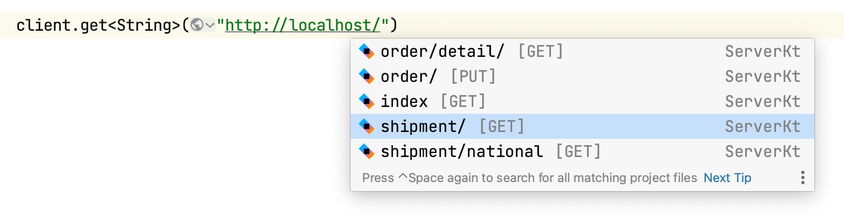844x223 pixels.
Task: Click the Ktor icon beside shipment/national
Action: click(366, 151)
